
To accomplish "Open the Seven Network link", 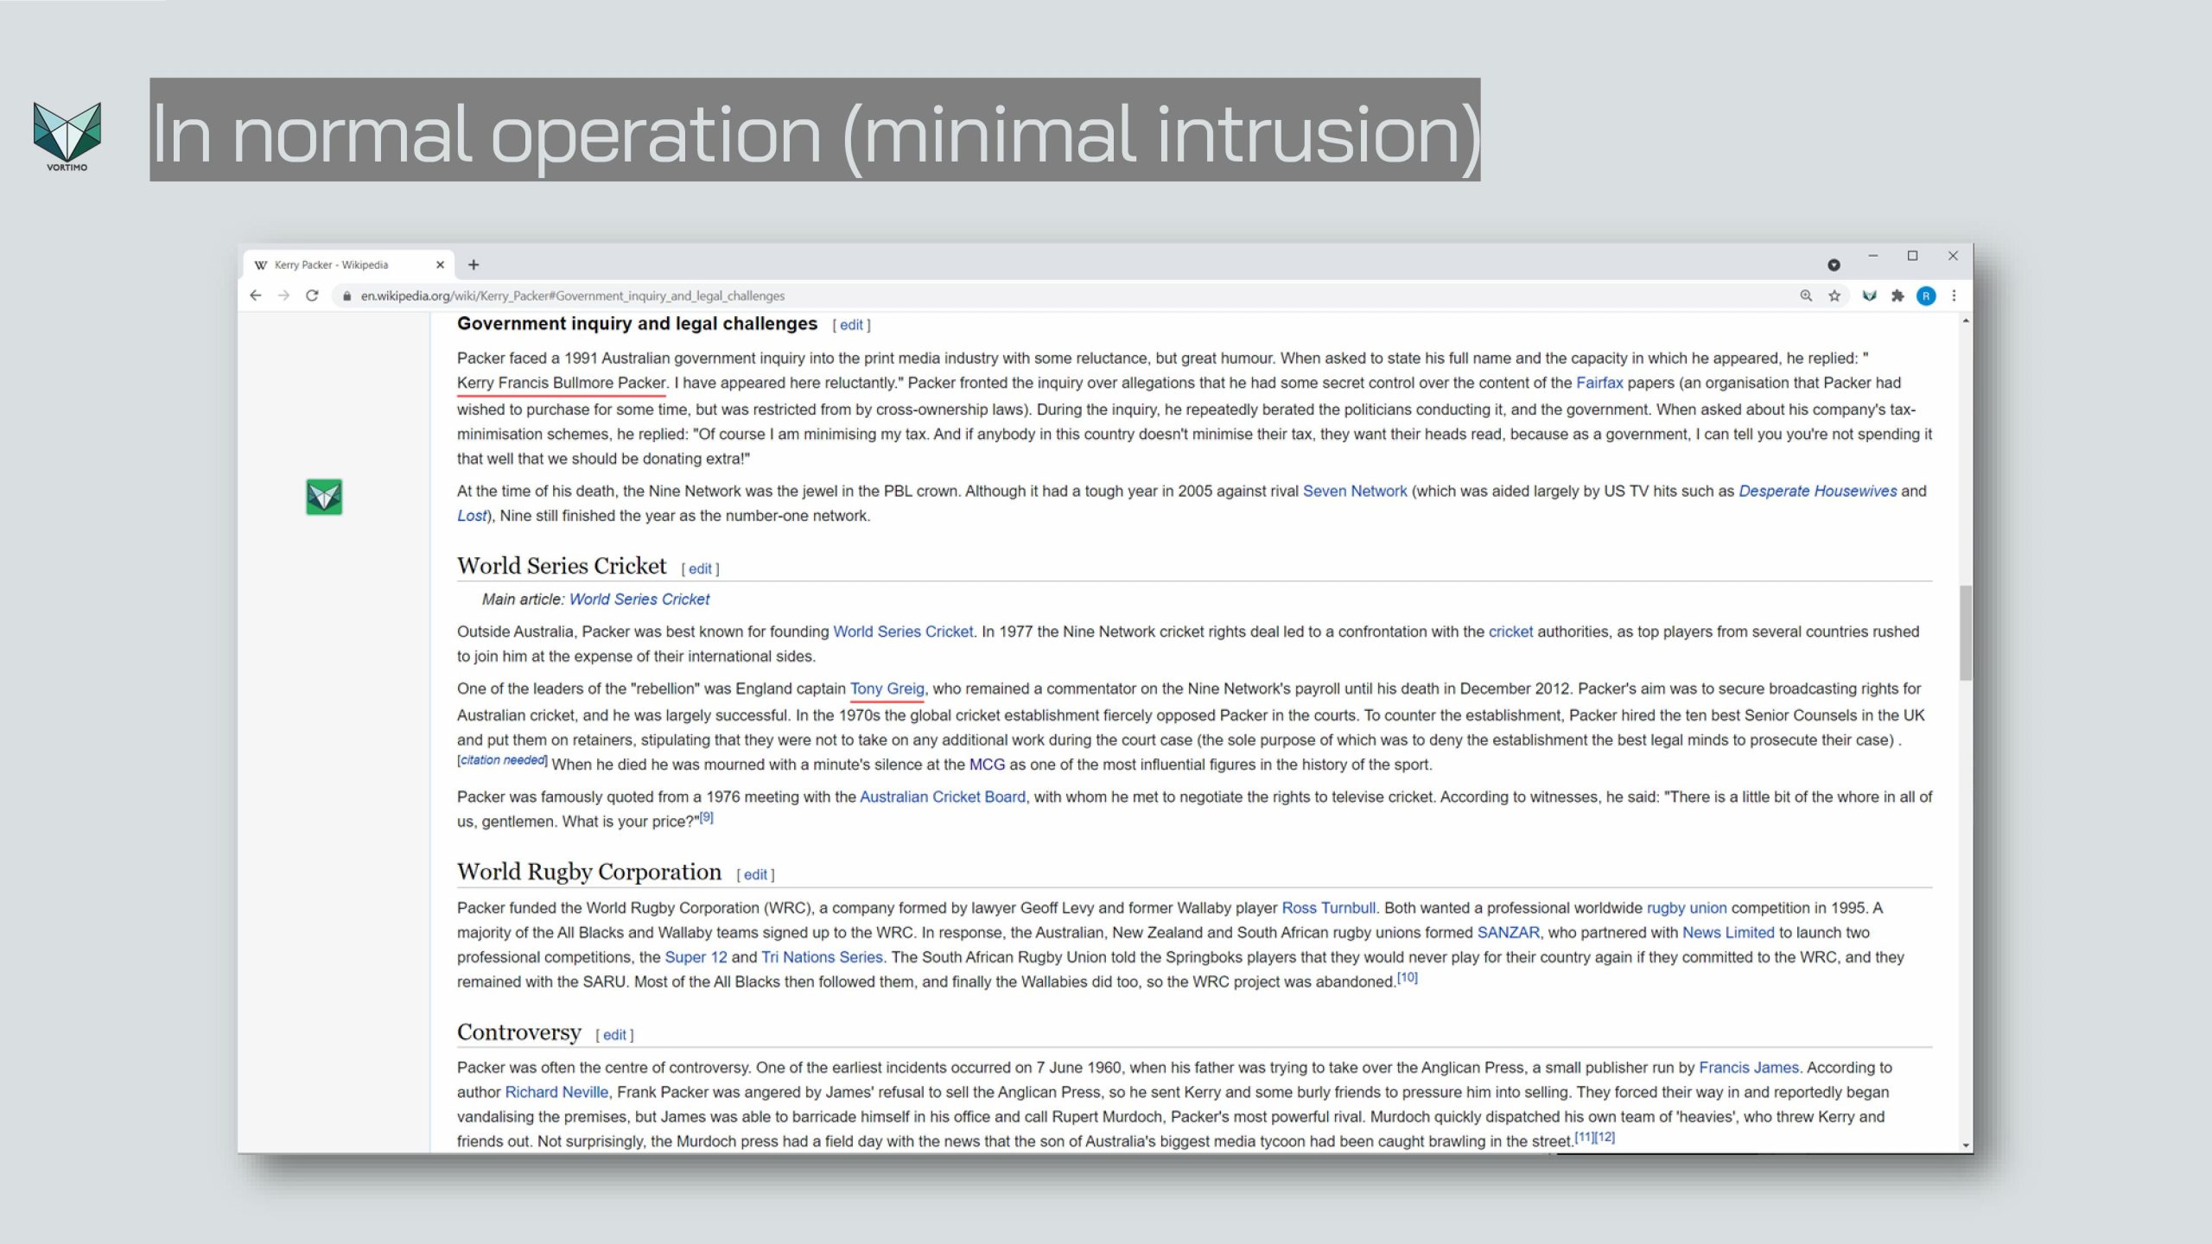I will [1355, 491].
